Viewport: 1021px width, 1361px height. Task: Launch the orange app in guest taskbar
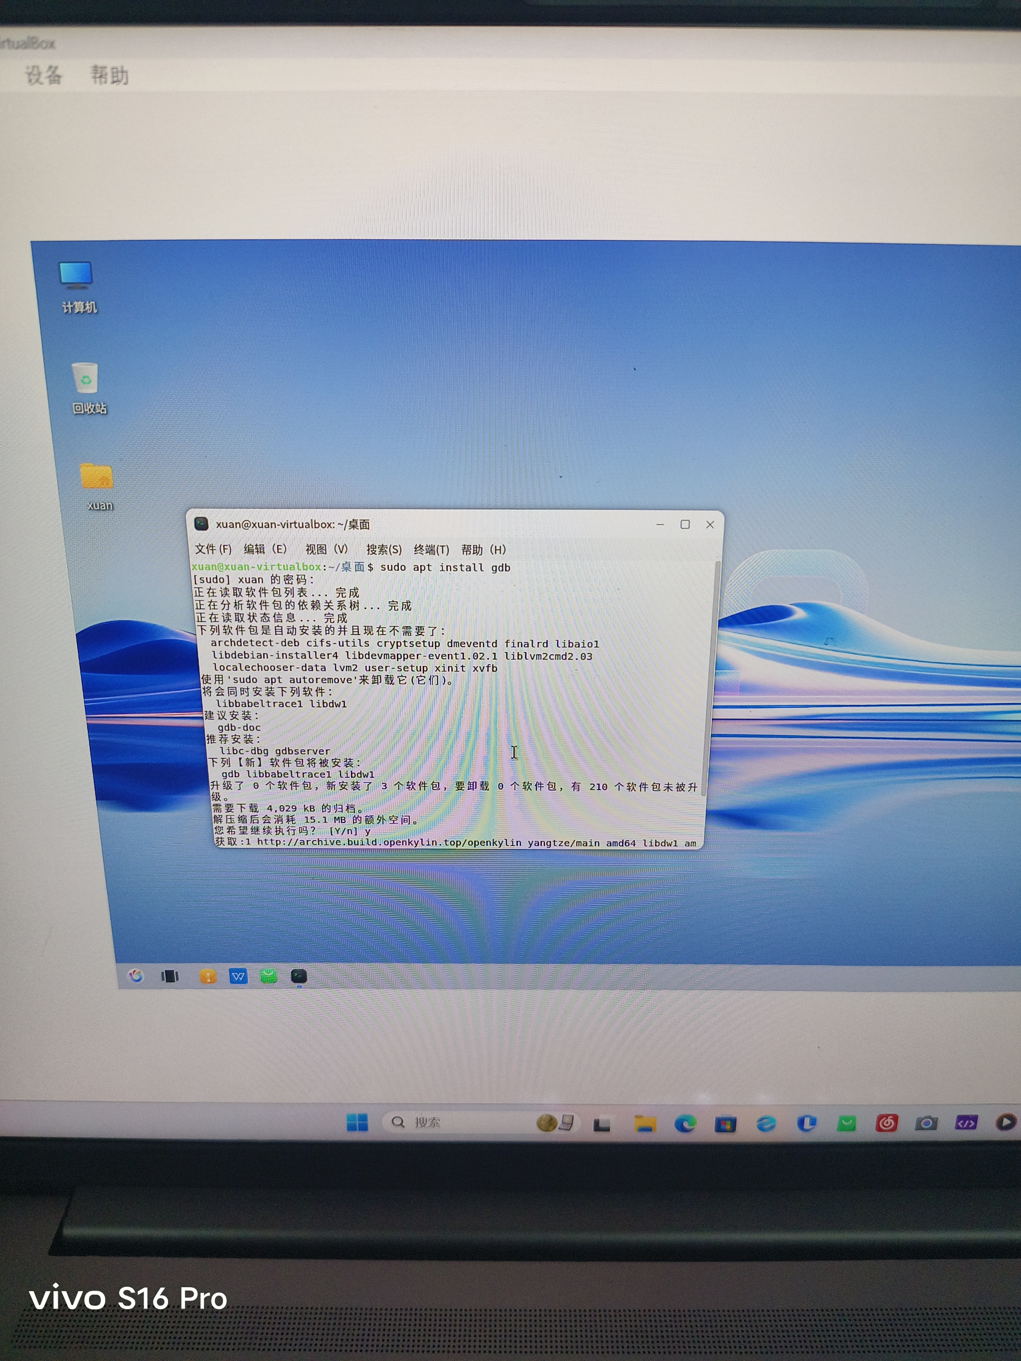tap(208, 977)
